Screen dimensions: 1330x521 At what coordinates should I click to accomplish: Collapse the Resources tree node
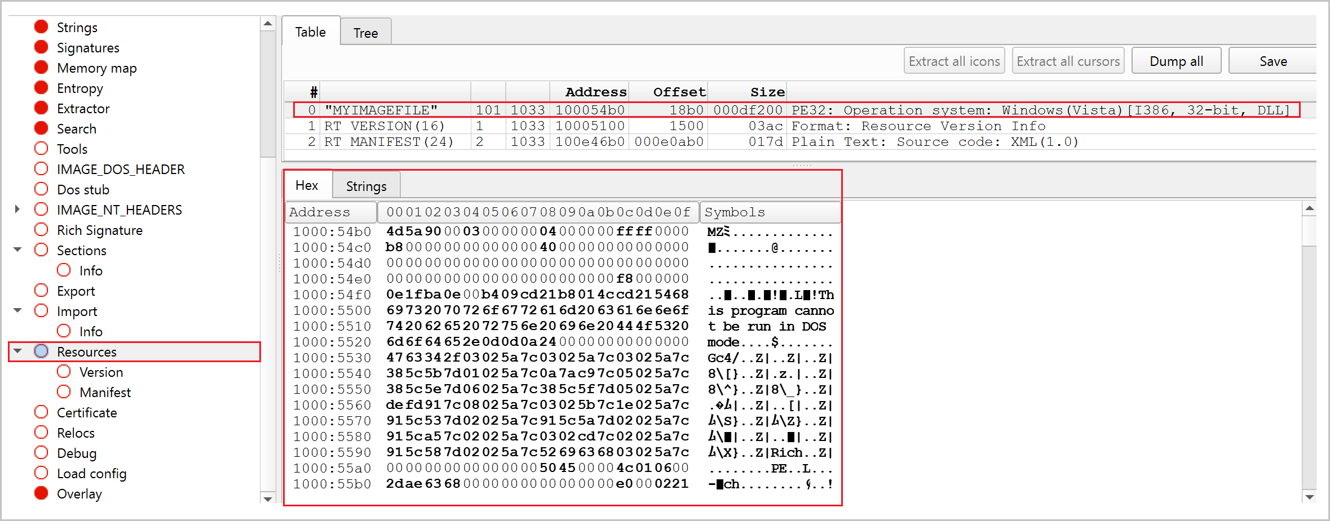(18, 351)
